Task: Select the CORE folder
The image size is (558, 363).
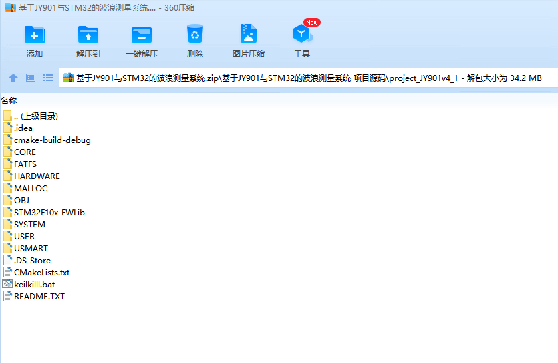Action: 19,152
